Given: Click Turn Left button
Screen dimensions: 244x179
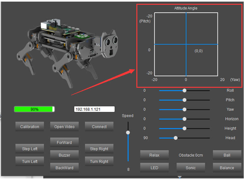Looking at the screenshot, I should point(30,161).
